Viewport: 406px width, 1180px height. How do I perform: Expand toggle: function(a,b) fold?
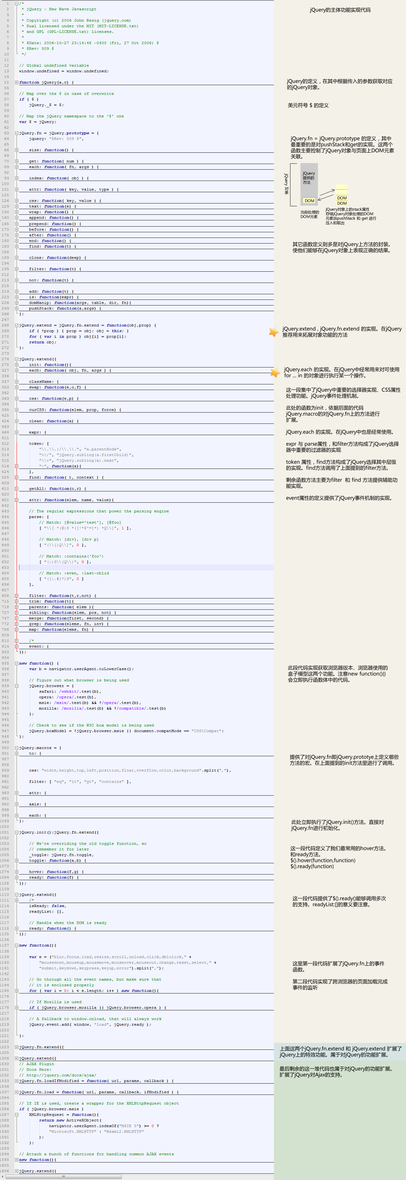tap(17, 861)
